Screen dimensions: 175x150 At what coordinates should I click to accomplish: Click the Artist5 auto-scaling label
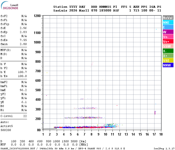point(6,126)
